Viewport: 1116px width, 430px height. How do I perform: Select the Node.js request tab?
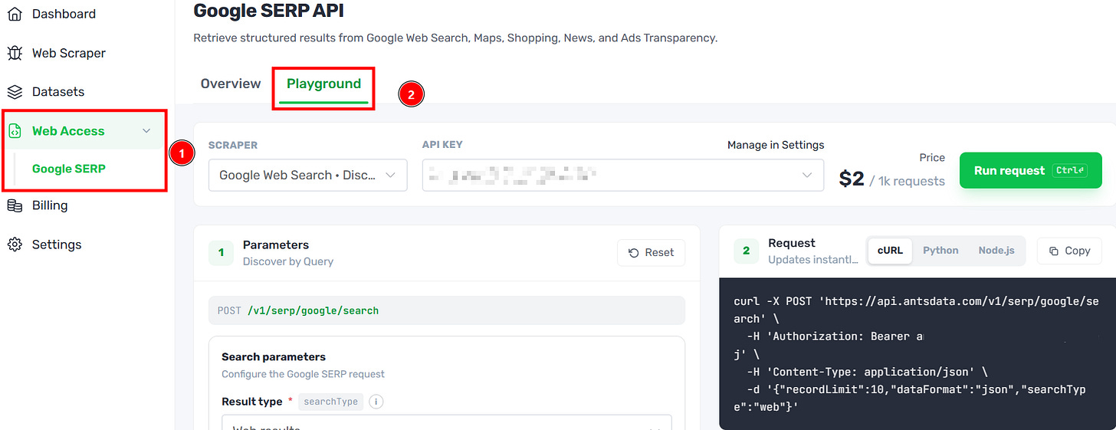(x=996, y=251)
